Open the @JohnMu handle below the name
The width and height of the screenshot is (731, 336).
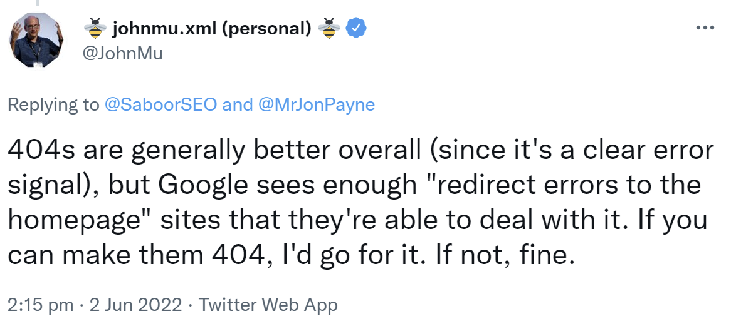point(123,54)
